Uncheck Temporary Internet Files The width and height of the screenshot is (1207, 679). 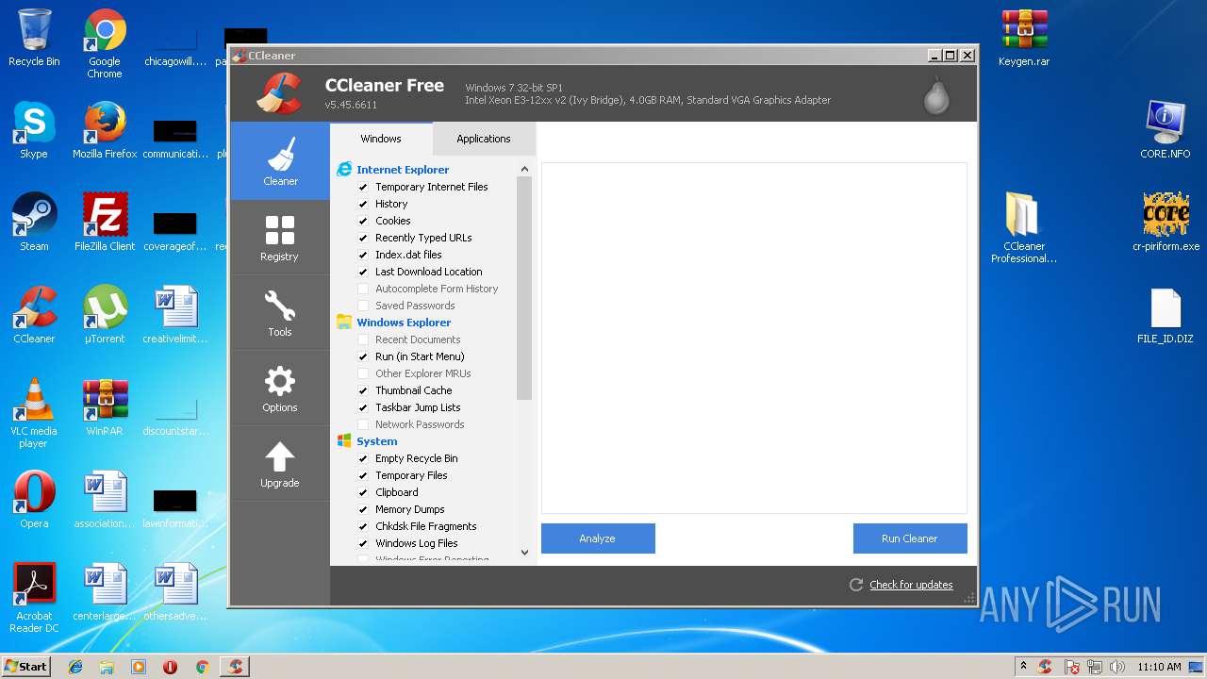[363, 187]
